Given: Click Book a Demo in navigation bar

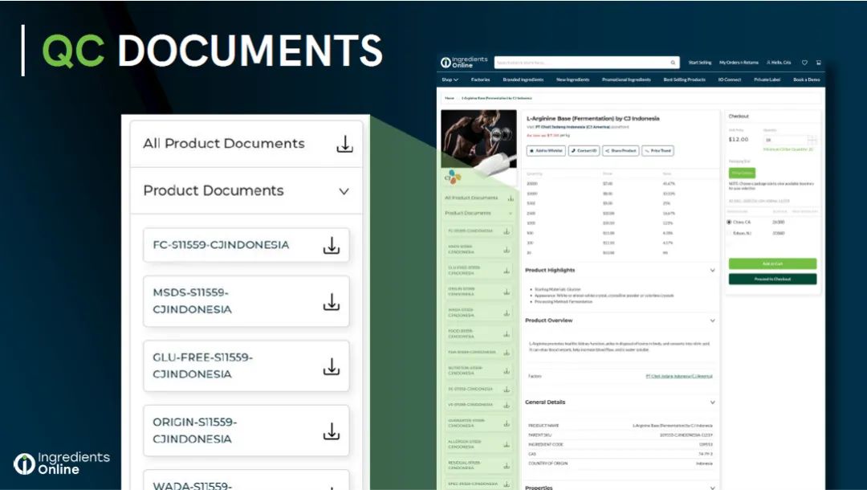Looking at the screenshot, I should pos(807,80).
